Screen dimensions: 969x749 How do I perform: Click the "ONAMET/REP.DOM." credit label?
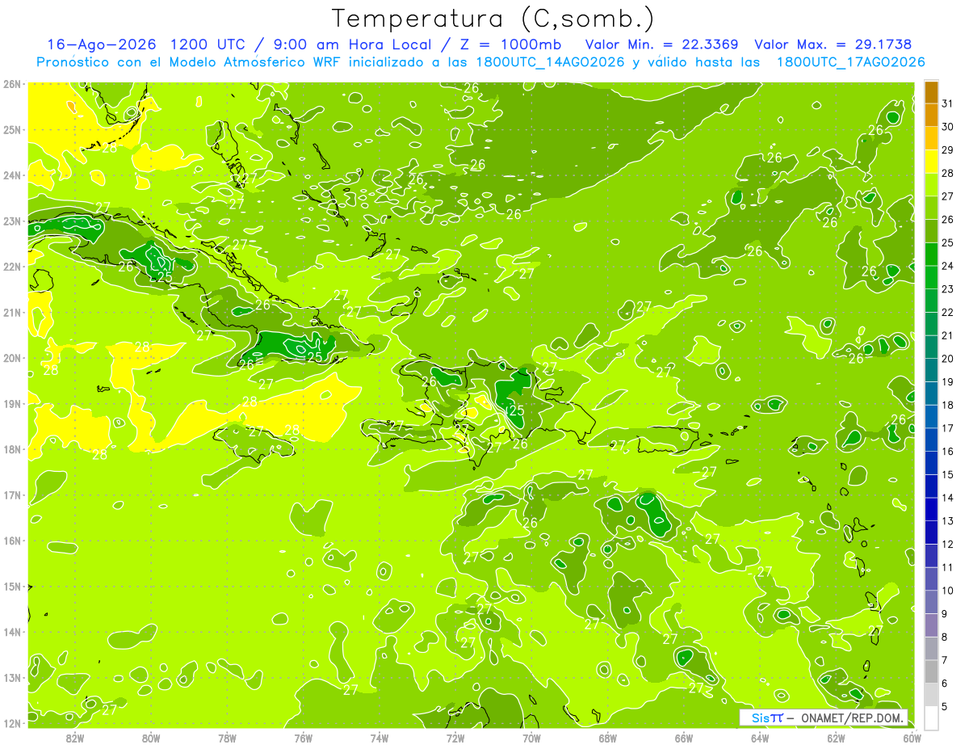click(x=851, y=717)
